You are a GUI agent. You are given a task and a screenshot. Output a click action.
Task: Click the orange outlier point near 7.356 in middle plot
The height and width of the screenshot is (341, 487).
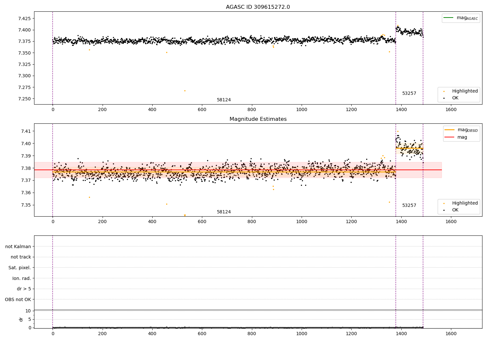coord(89,197)
